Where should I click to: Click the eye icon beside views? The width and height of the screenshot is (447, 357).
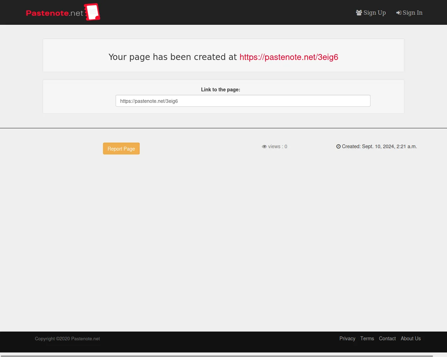pos(264,147)
